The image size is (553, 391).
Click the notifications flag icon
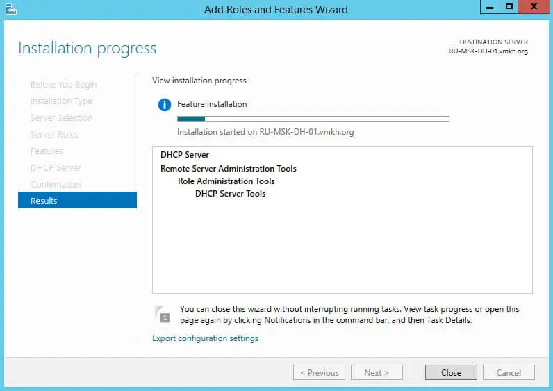coord(163,314)
